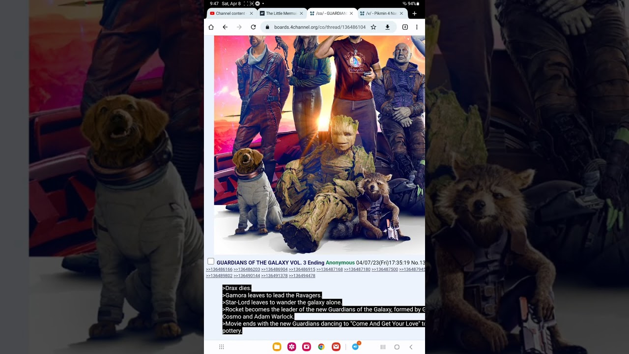The width and height of the screenshot is (629, 354).
Task: Open reply link >>136487500
Action: 385,269
